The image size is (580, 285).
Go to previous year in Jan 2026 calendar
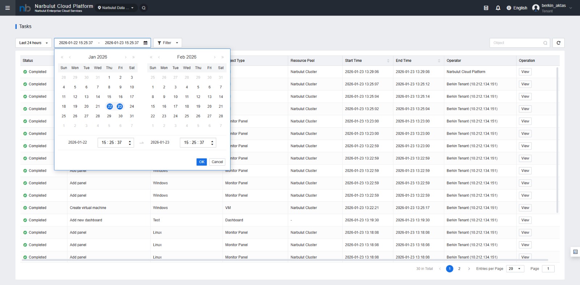(62, 57)
